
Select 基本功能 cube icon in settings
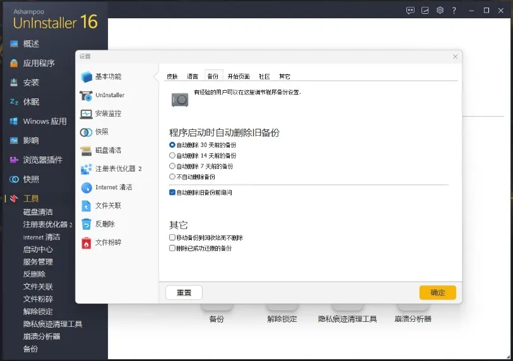pyautogui.click(x=86, y=76)
